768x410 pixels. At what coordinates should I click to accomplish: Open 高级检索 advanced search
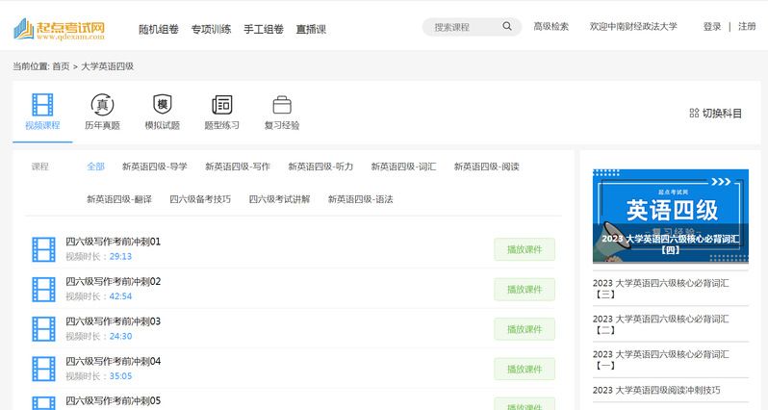[551, 27]
